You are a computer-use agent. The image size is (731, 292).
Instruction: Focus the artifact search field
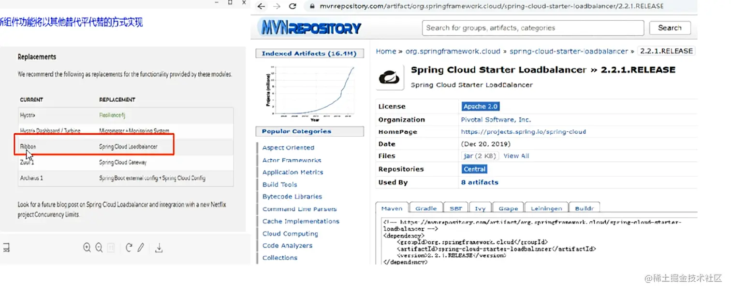533,28
